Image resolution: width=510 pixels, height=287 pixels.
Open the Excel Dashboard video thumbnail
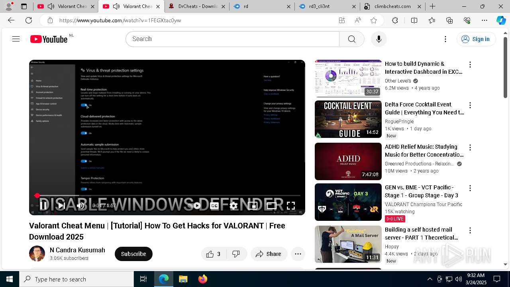tap(348, 79)
